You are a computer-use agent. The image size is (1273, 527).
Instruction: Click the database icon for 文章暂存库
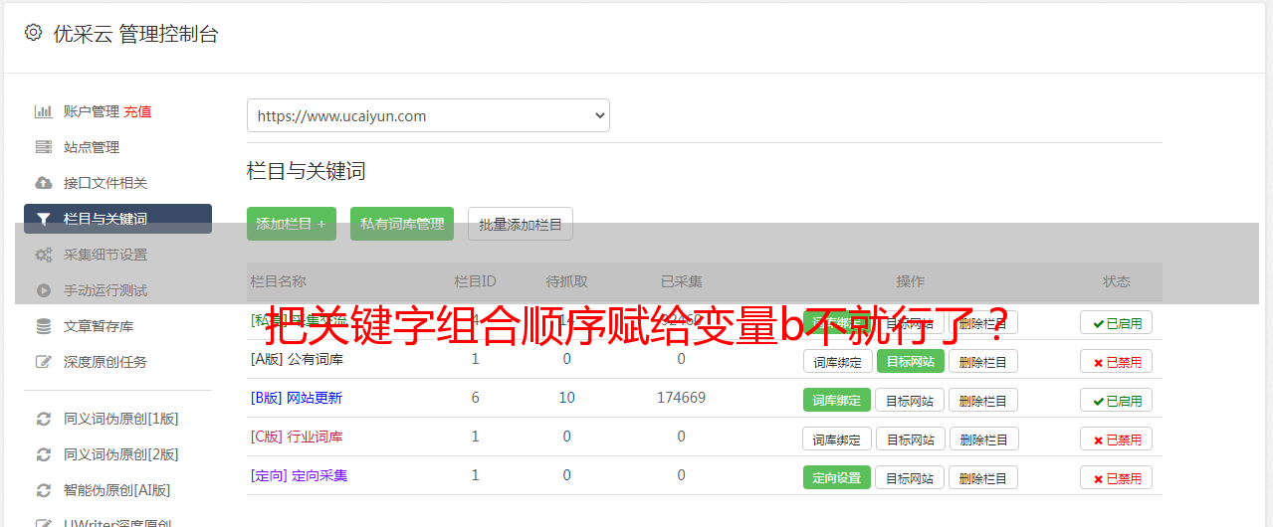click(x=43, y=326)
